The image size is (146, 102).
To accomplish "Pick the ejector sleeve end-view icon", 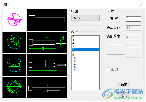I will tap(14, 87).
